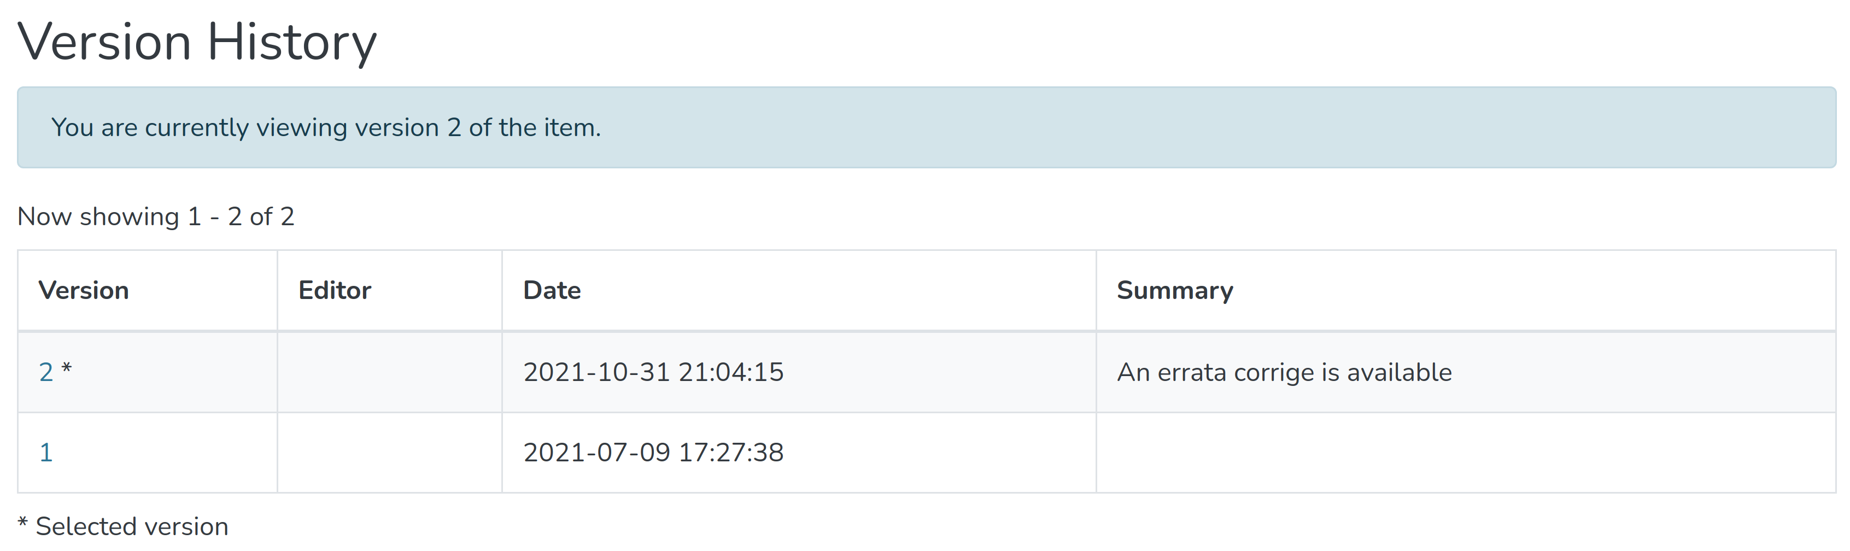
Task: Click the Date column header
Action: click(x=552, y=290)
